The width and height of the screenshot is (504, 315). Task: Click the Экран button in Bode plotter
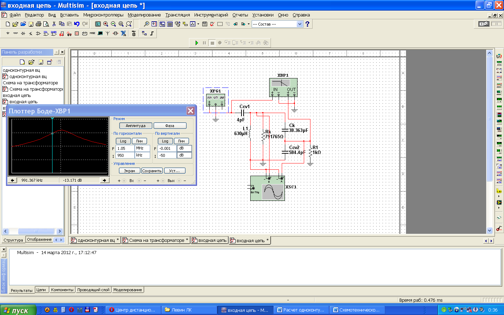click(x=129, y=171)
